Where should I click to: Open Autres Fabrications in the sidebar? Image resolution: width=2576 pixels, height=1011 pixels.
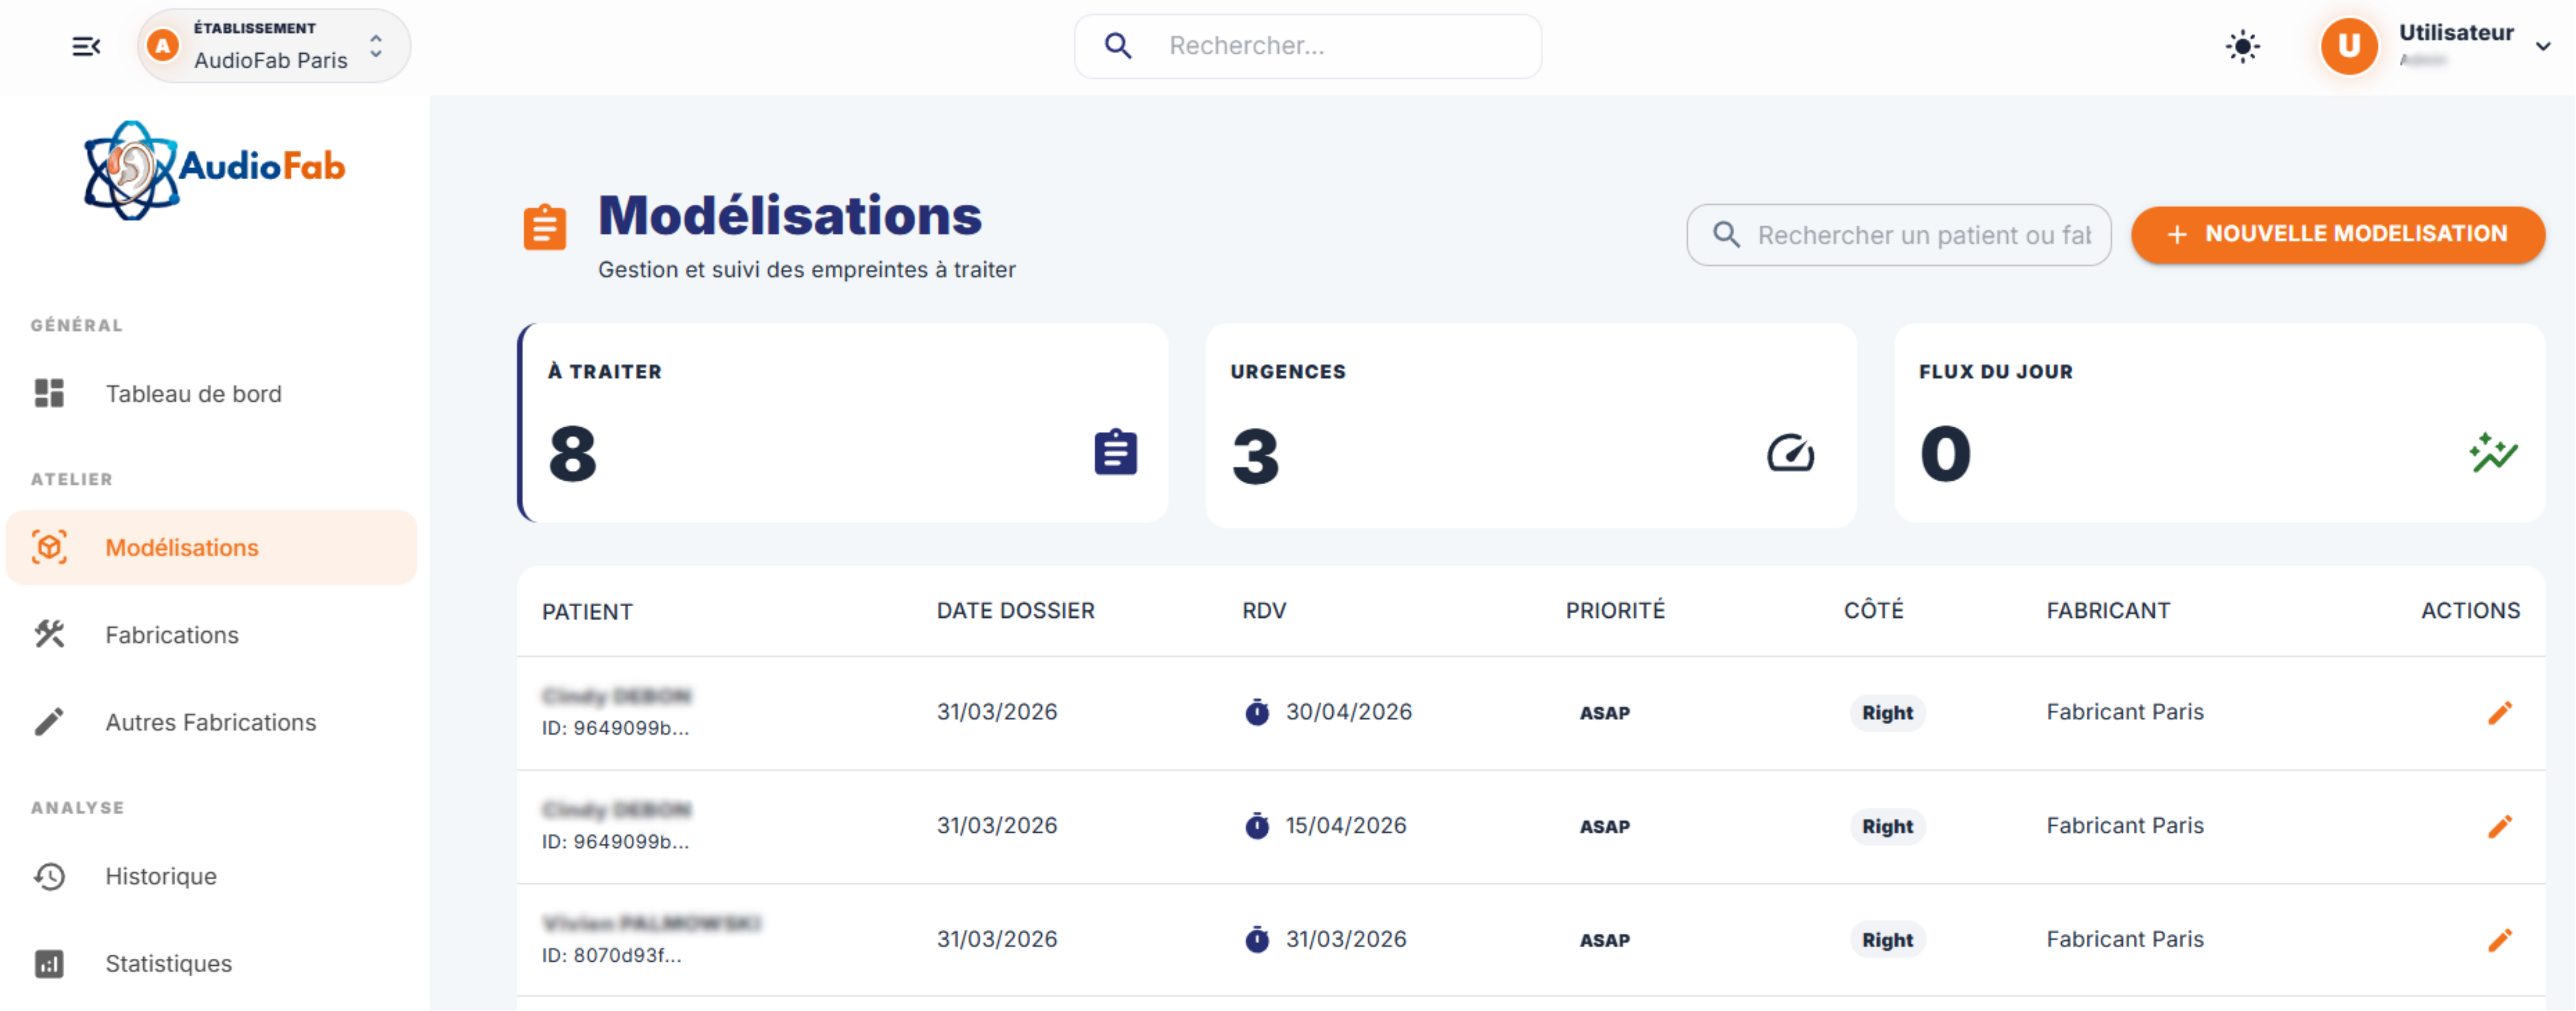tap(211, 722)
